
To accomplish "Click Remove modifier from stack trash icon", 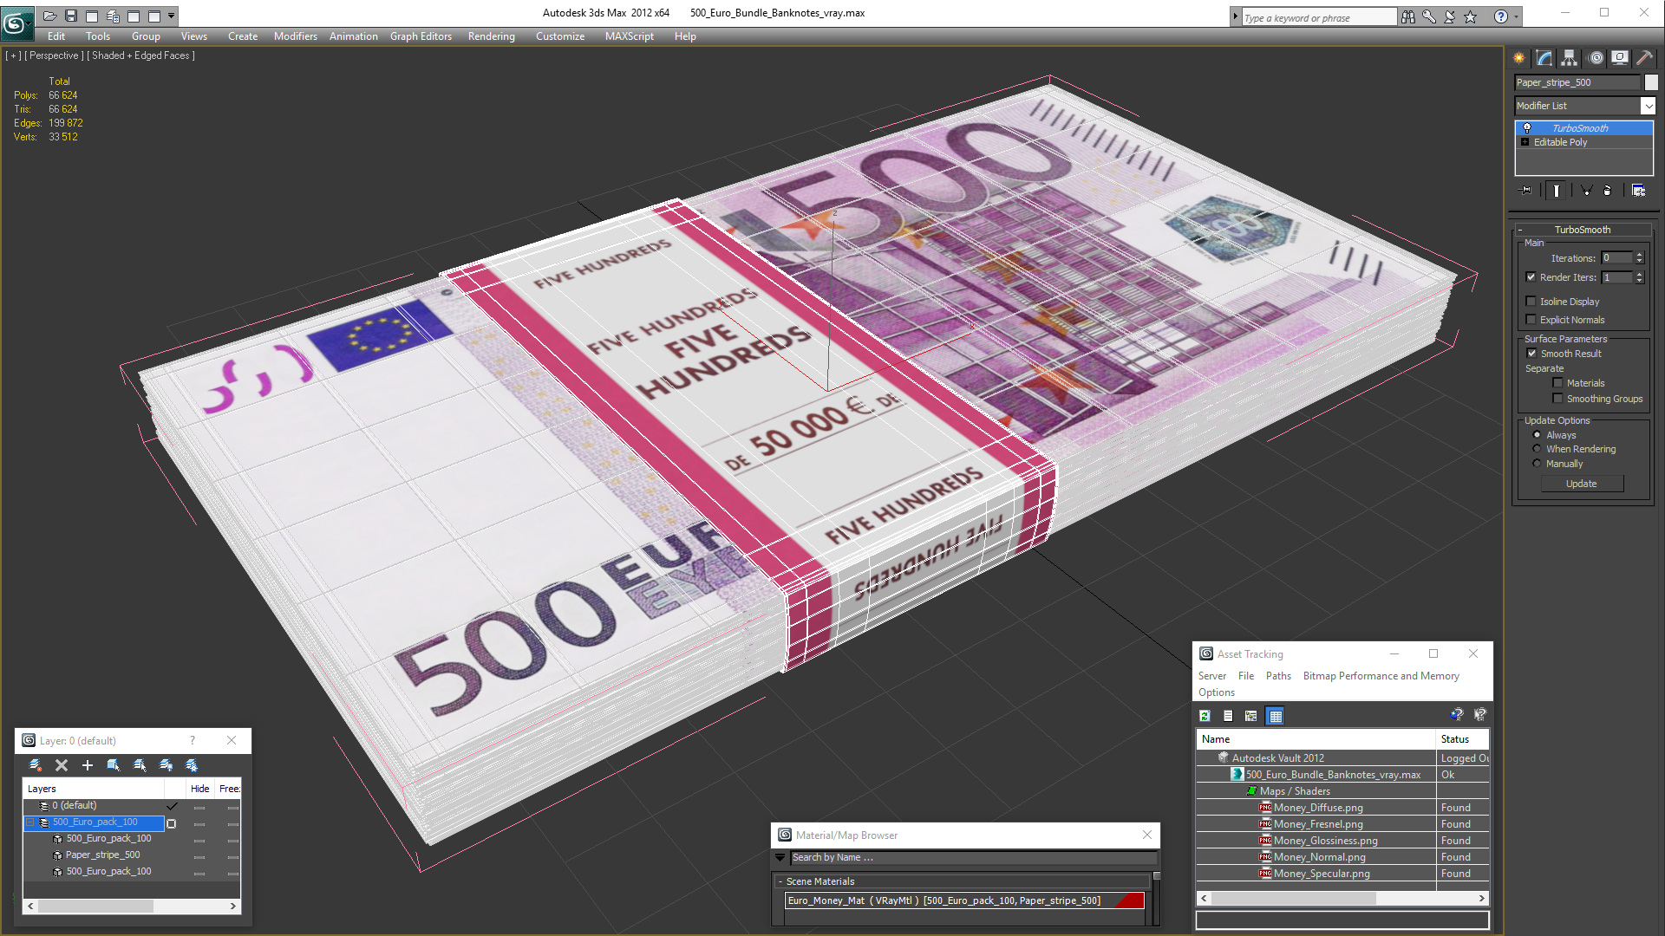I will point(1607,191).
